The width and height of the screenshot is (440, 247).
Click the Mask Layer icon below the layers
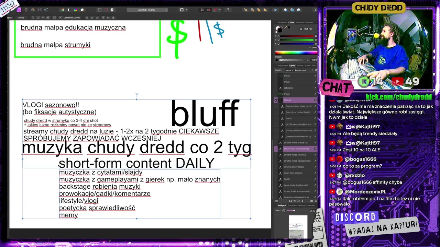pos(290,201)
